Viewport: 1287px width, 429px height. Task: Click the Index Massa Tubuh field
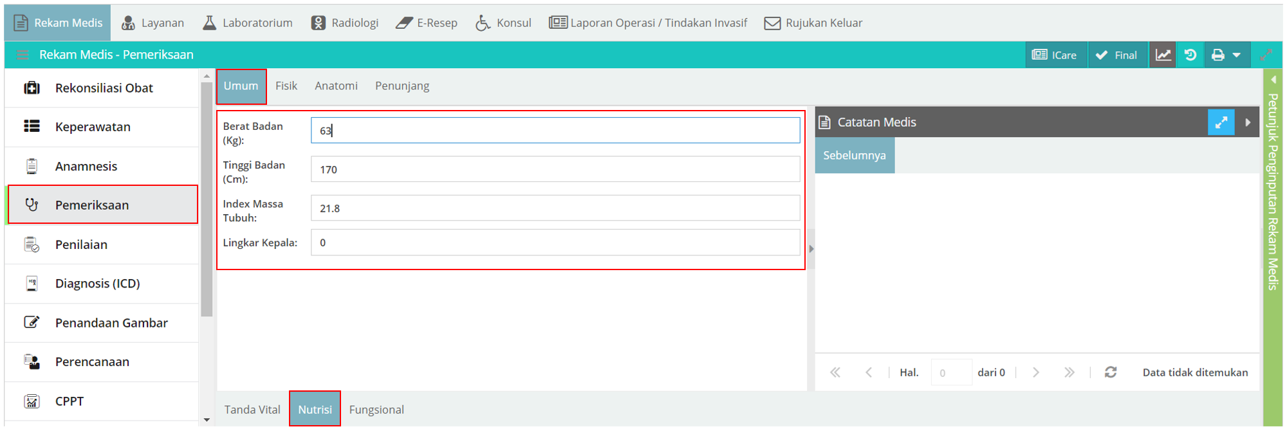point(555,208)
